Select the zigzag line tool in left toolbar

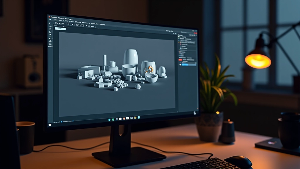(50, 26)
